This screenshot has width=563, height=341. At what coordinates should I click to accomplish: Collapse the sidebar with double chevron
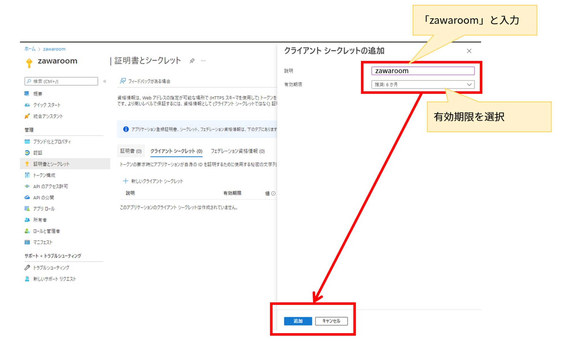pos(105,81)
